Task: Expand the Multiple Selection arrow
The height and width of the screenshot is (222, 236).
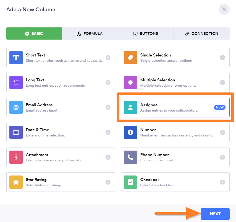Action: (222, 82)
